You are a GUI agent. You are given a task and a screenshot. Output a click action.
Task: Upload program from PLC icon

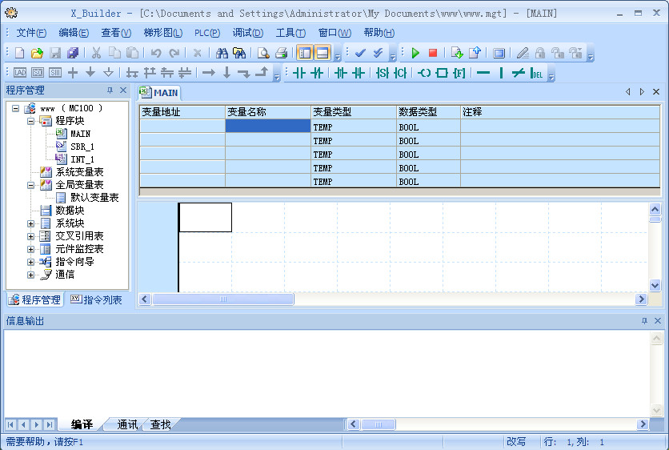pos(475,53)
